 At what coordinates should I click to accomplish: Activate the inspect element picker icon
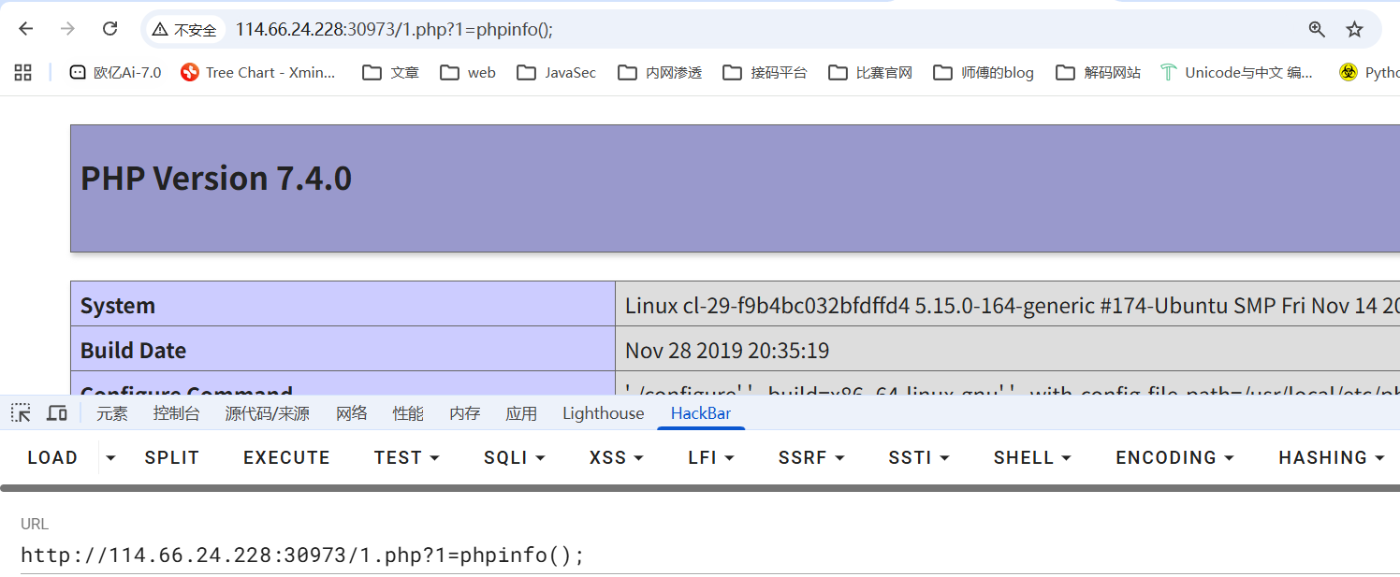coord(21,413)
